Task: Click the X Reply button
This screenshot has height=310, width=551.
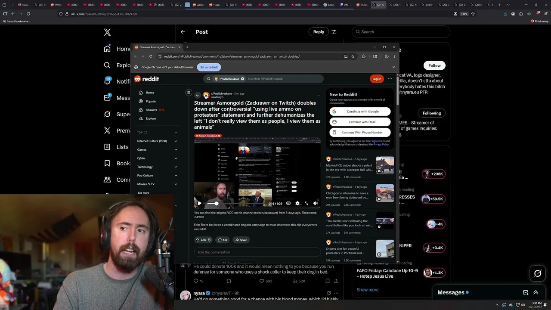Action: (319, 32)
